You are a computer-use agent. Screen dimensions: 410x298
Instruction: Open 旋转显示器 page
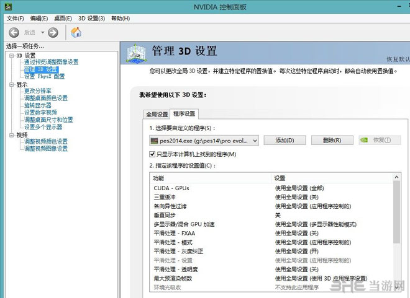click(x=38, y=105)
